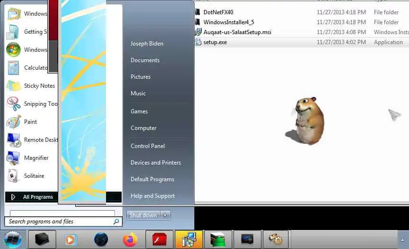Click the black device taskbar icon beside Start

42,240
